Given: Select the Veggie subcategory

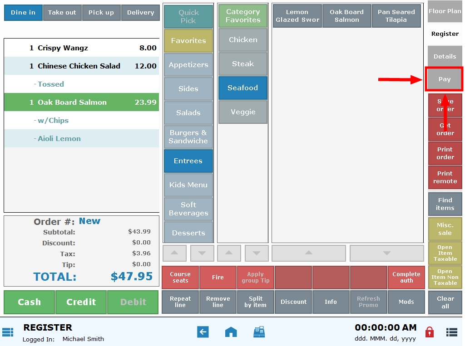Looking at the screenshot, I should pyautogui.click(x=243, y=112).
